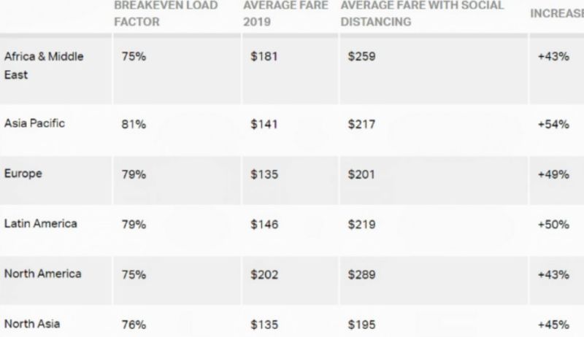Screen dimensions: 584x337
Task: Click the Breakeven Load Factor column header
Action: [166, 13]
